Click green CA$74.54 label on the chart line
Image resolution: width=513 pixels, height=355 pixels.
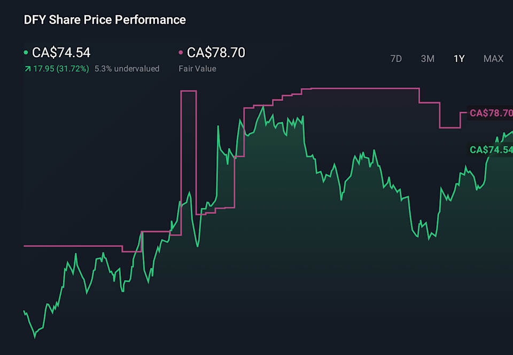pyautogui.click(x=491, y=150)
